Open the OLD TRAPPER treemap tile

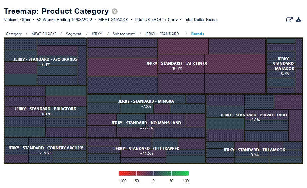146,151
